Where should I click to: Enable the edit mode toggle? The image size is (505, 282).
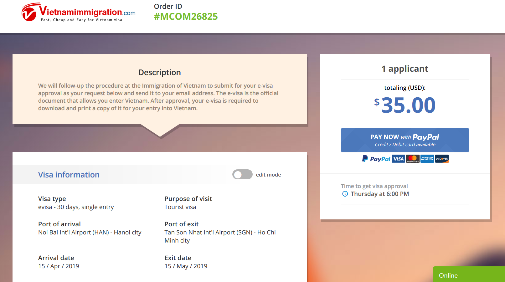tap(242, 175)
